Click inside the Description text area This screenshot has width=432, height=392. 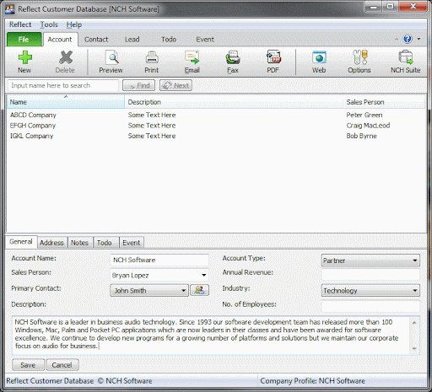tap(211, 335)
